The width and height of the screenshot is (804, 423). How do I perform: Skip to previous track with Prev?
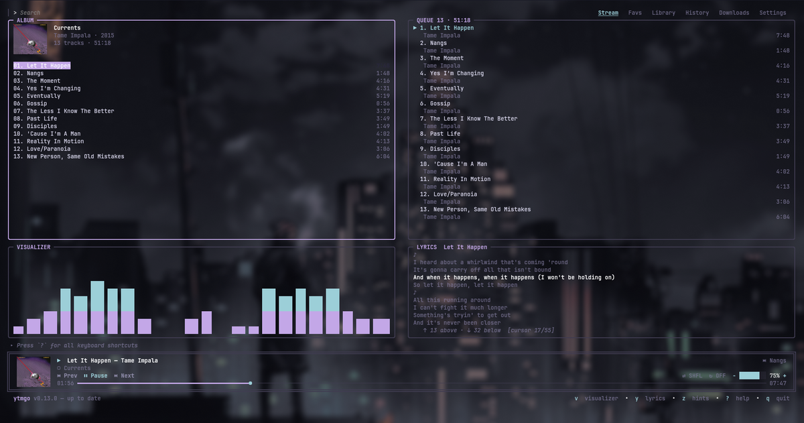(67, 375)
